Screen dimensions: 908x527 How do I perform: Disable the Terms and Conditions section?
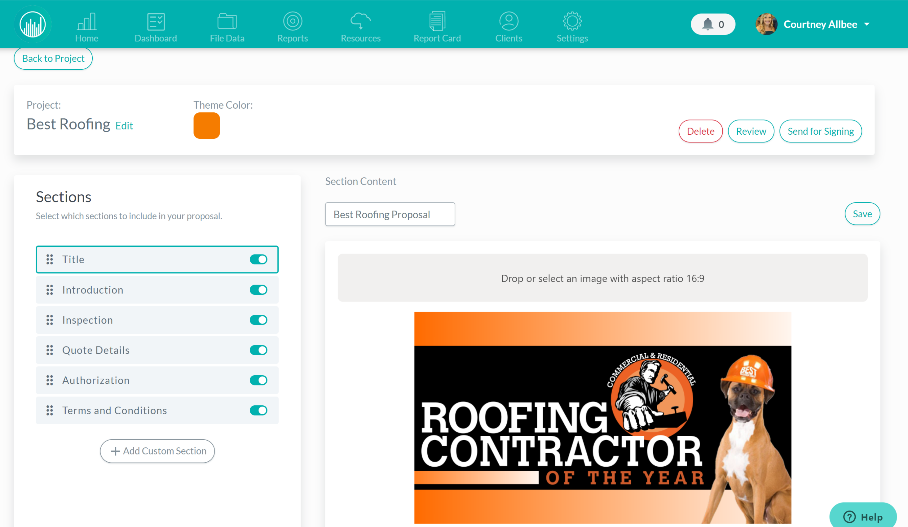tap(259, 410)
